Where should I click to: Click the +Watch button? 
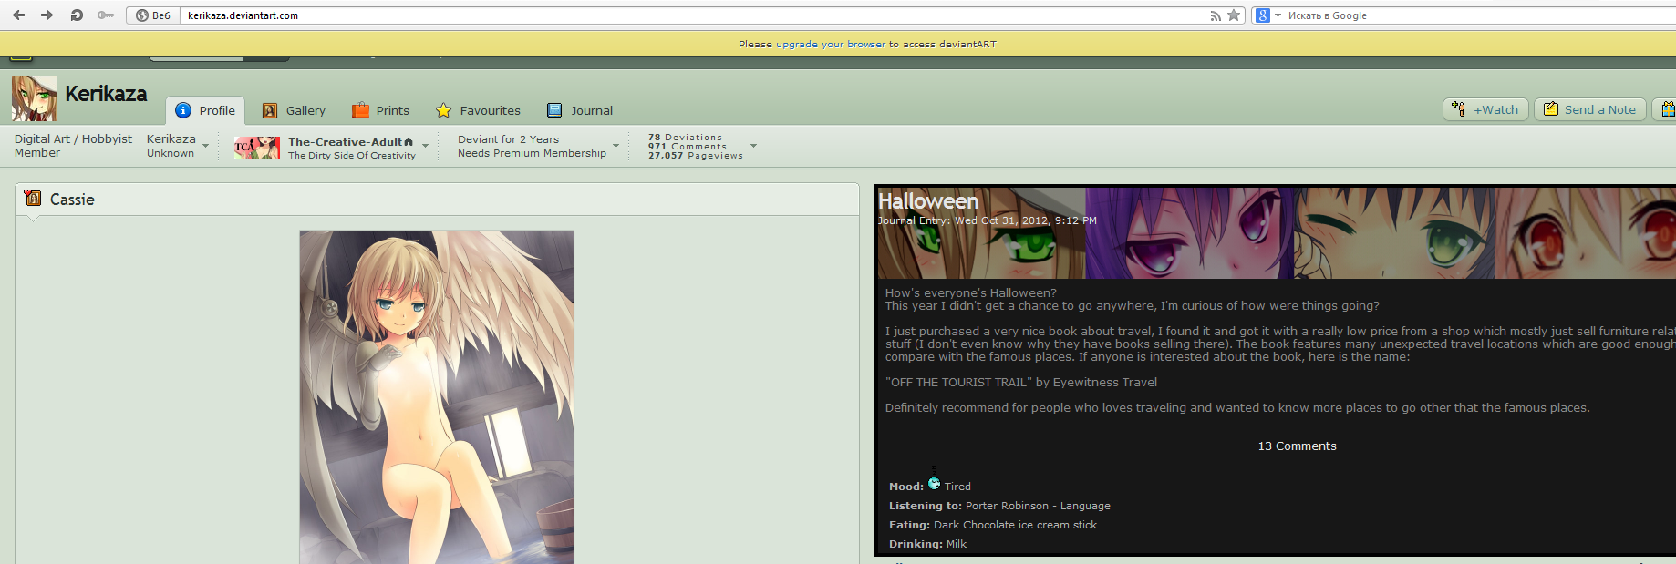[1485, 109]
